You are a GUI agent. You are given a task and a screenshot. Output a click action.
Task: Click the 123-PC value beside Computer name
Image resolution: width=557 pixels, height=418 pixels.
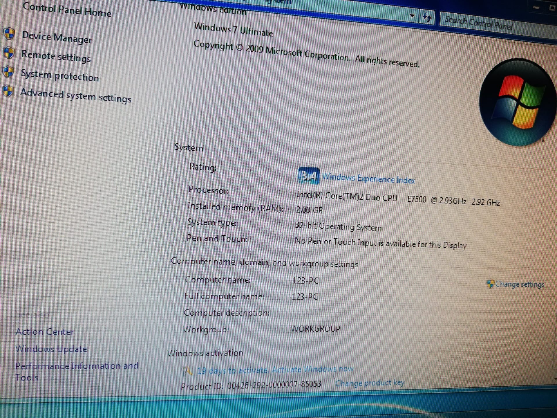[x=305, y=280]
